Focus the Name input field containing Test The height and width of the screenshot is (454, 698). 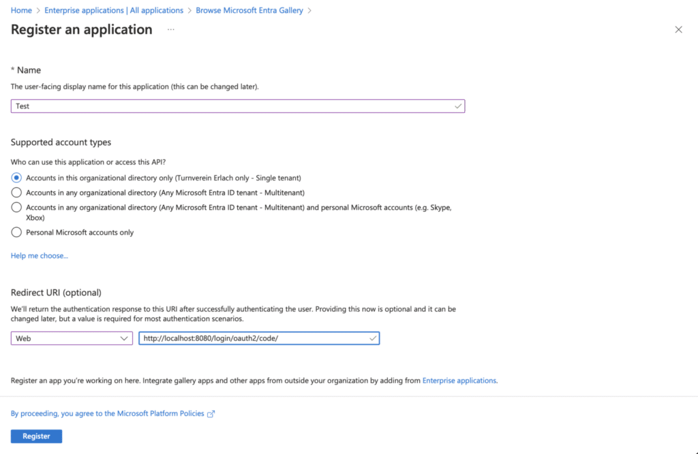pos(238,106)
